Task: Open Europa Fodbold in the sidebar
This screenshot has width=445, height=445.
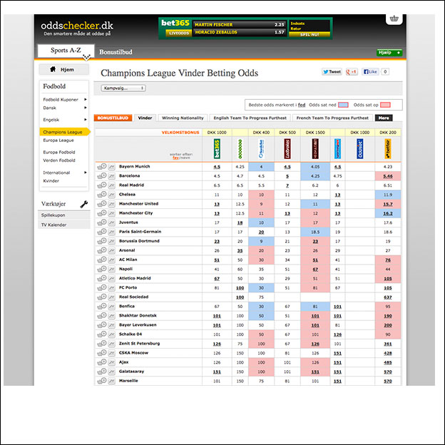Action: [x=59, y=152]
